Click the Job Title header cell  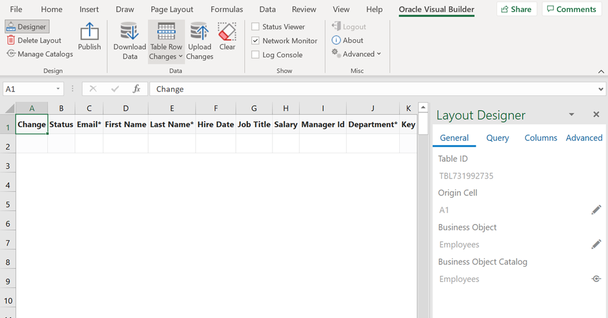coord(254,124)
